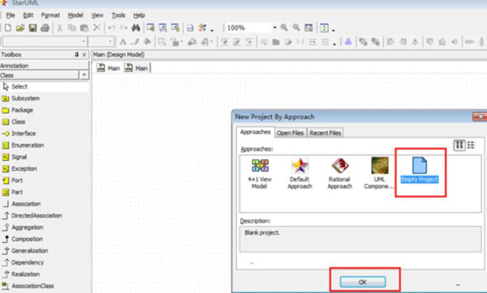Click the Zoom Out magnifier icon
The width and height of the screenshot is (487, 293).
tap(296, 28)
